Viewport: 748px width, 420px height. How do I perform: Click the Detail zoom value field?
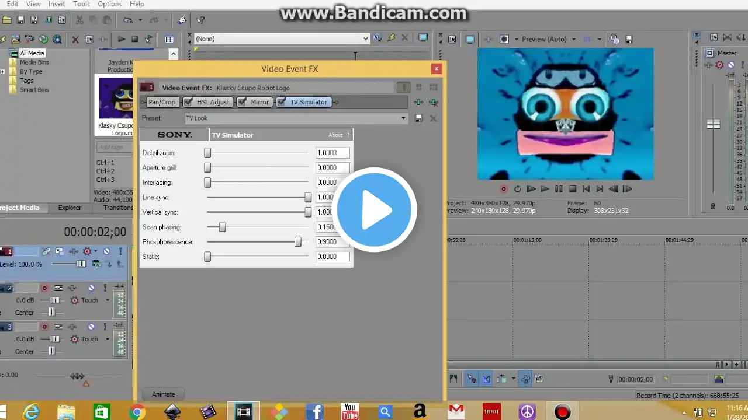coord(333,153)
